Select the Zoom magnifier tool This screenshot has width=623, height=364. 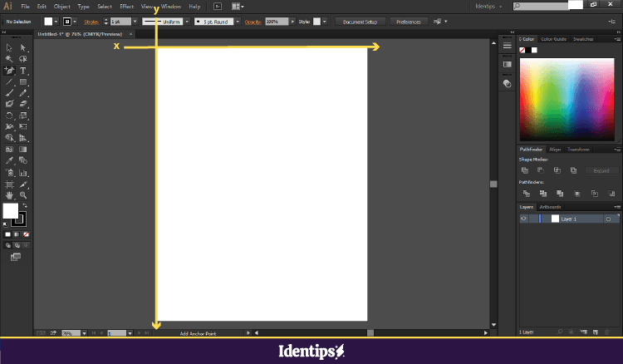(x=23, y=194)
